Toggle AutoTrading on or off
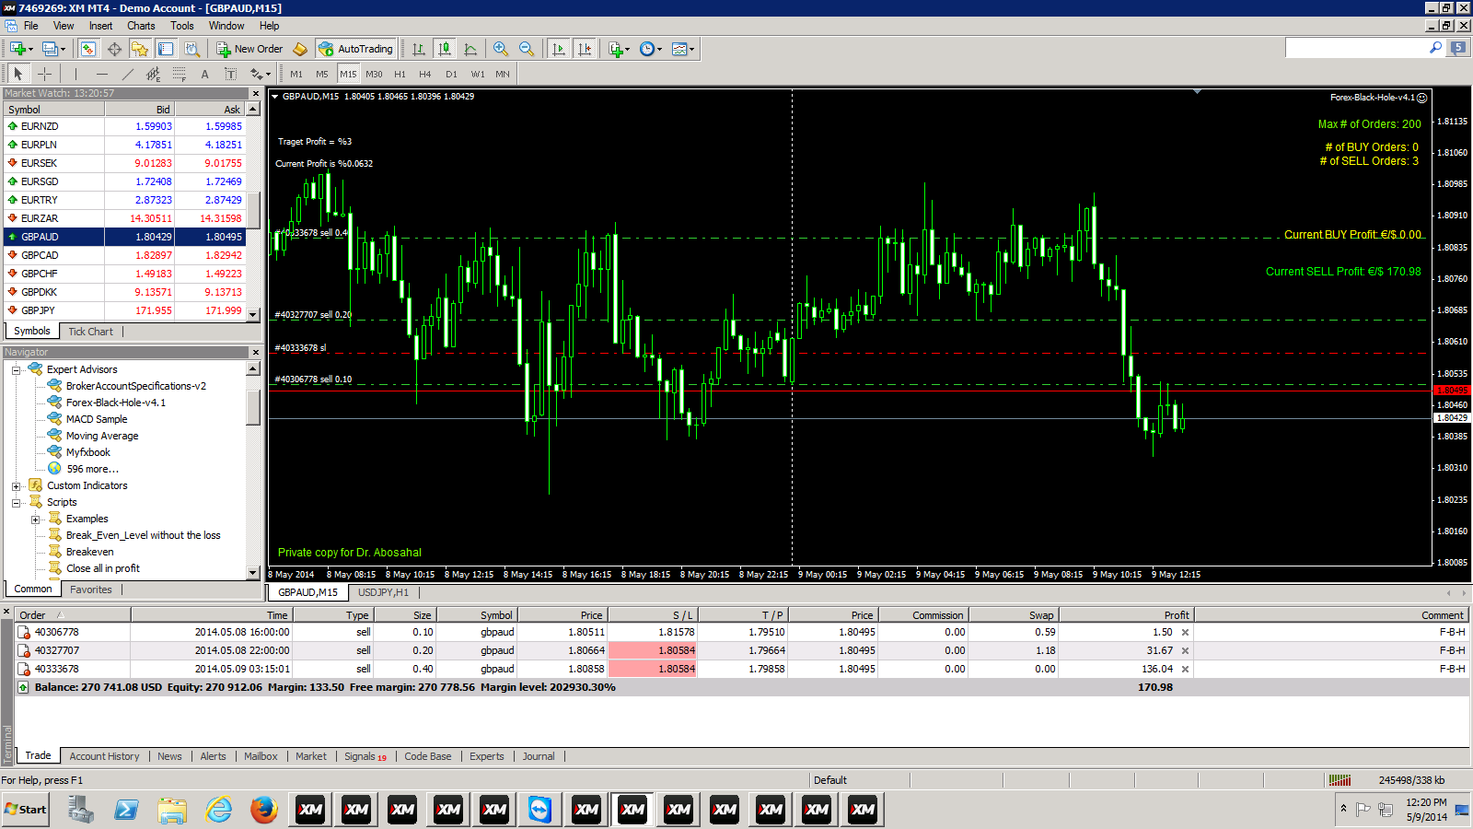The height and width of the screenshot is (829, 1473). coord(356,49)
